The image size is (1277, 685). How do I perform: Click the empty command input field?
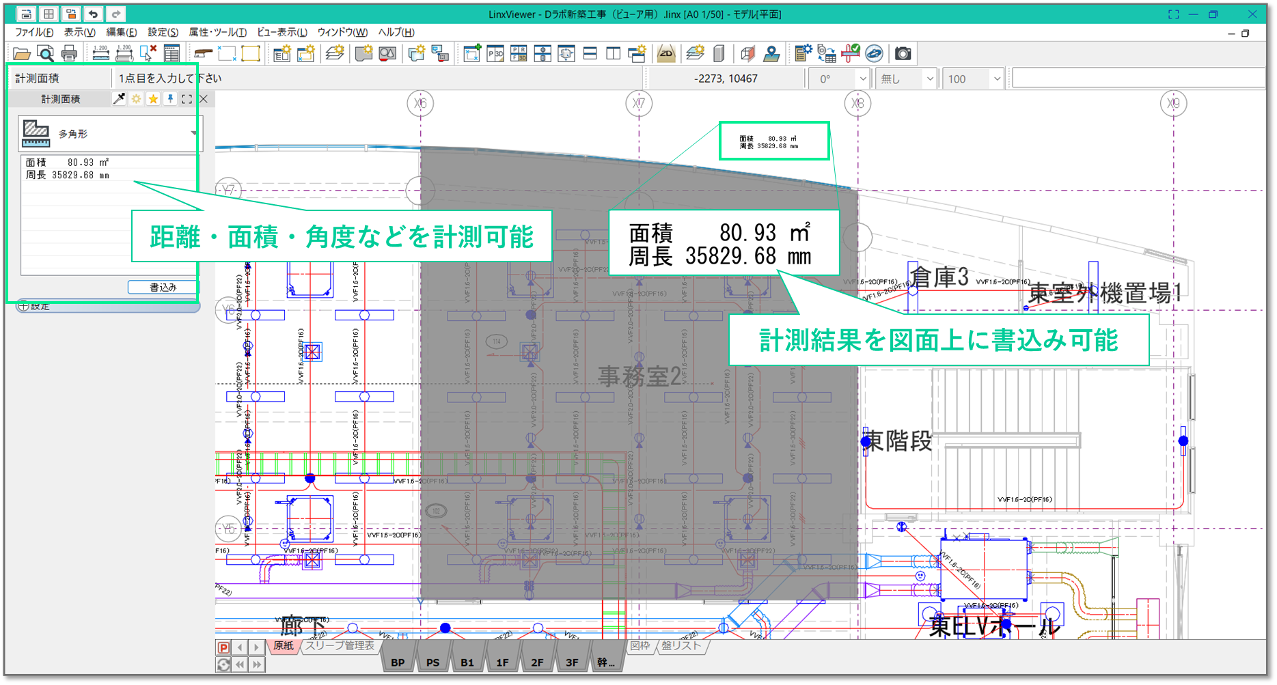pos(1137,79)
